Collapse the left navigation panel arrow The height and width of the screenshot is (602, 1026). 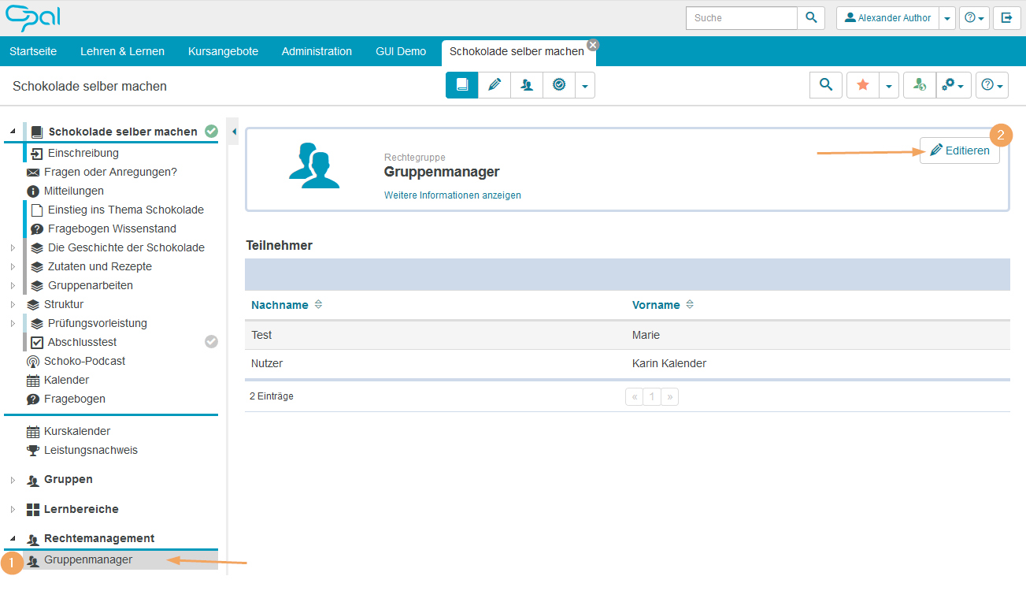pyautogui.click(x=234, y=132)
